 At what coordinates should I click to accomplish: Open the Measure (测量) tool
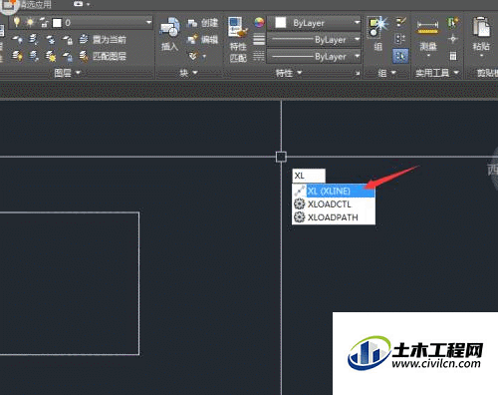pos(428,37)
